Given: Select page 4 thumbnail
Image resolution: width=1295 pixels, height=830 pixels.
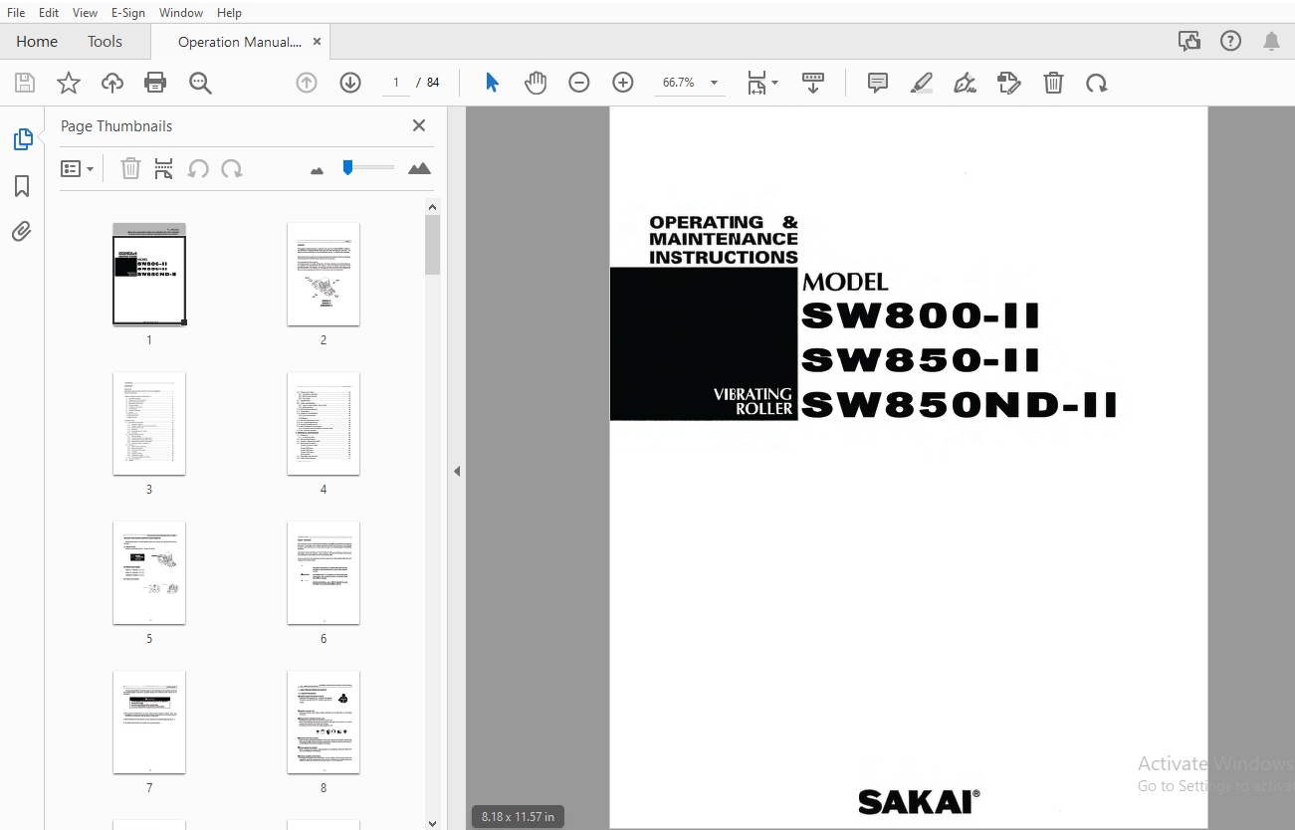Looking at the screenshot, I should click(x=324, y=423).
